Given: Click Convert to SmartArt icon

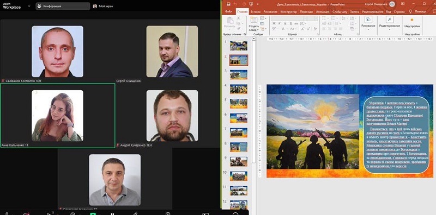Looking at the screenshot, I should (x=353, y=29).
